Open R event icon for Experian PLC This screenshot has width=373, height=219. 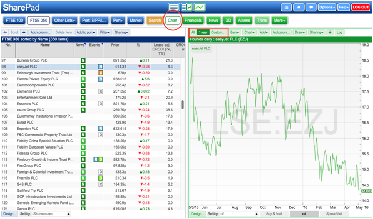click(101, 129)
